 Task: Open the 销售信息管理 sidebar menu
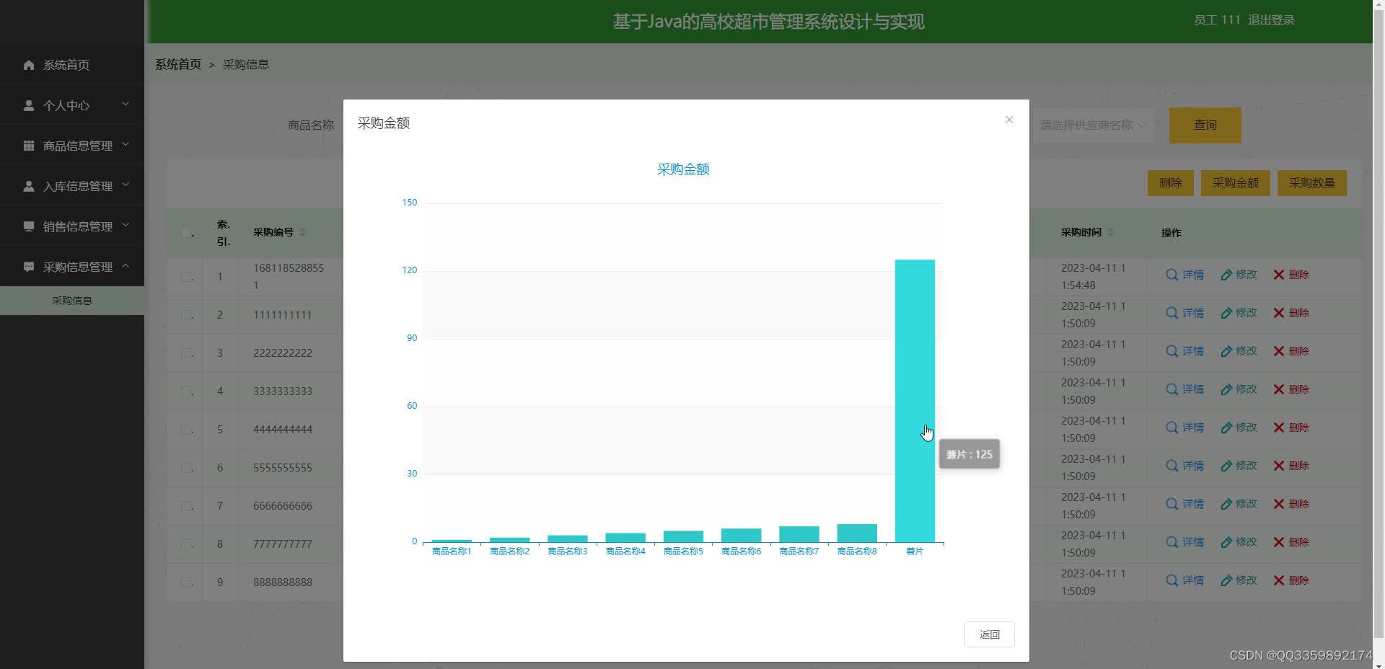(x=72, y=226)
